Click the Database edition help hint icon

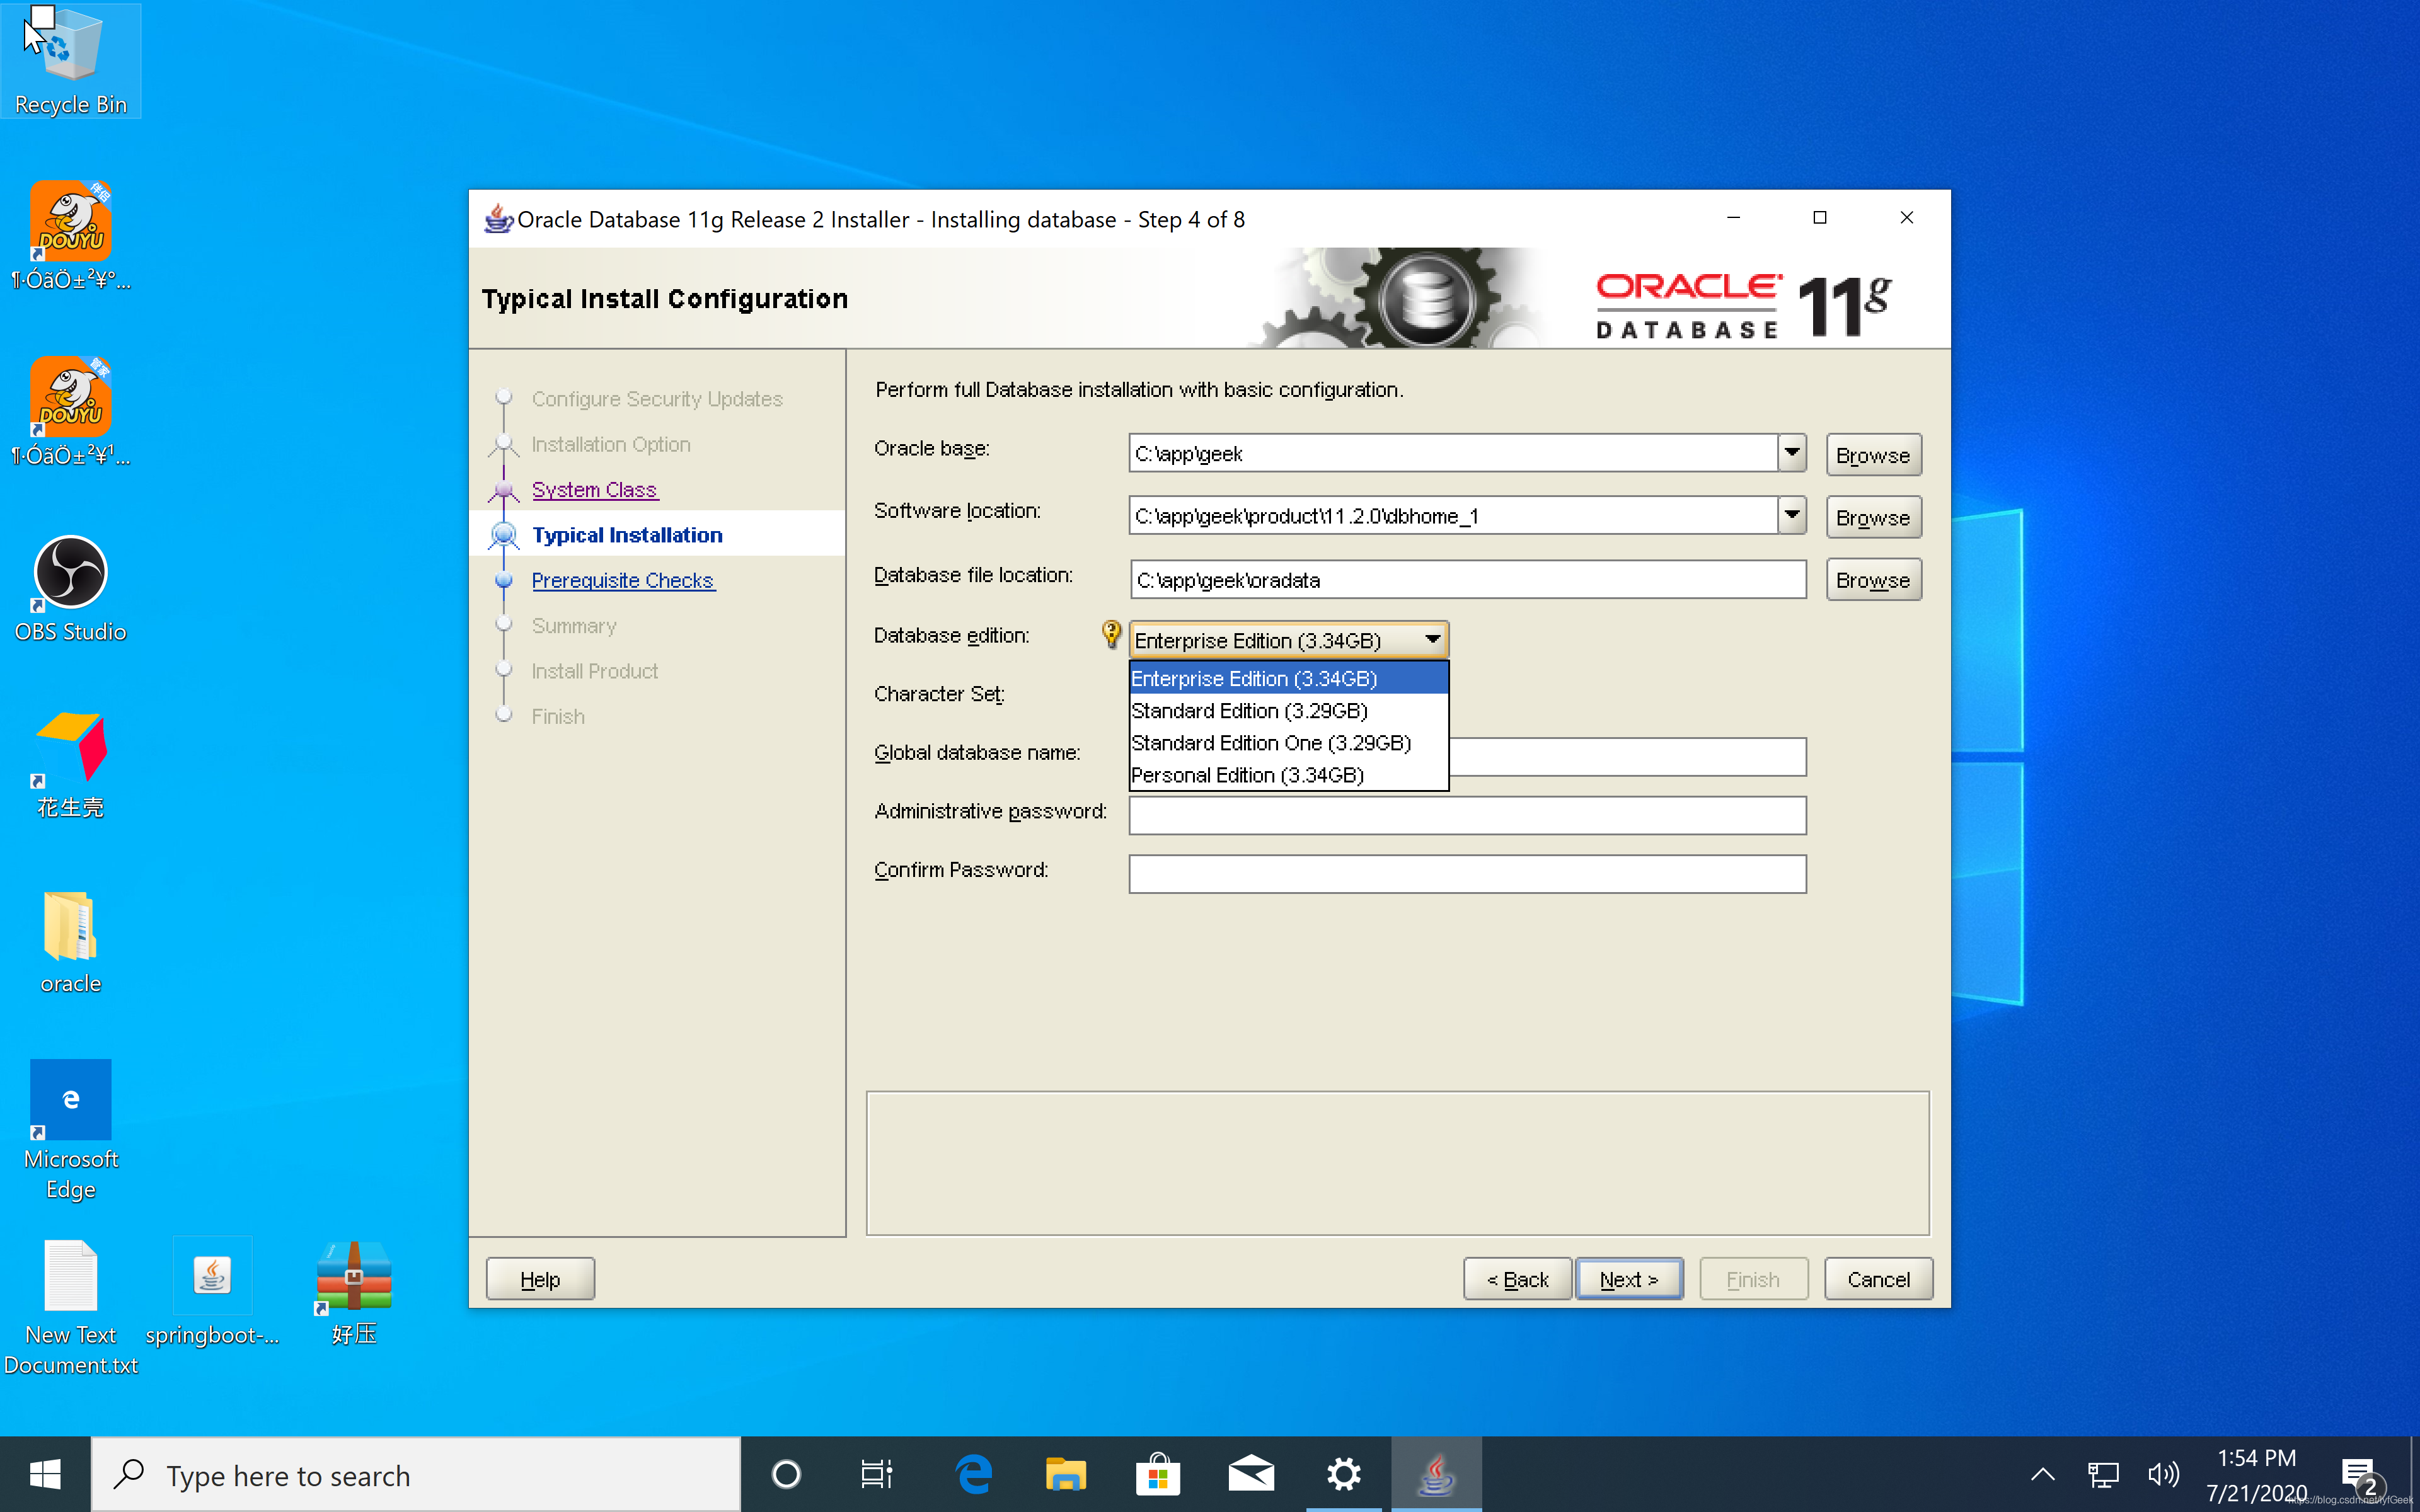coord(1111,634)
